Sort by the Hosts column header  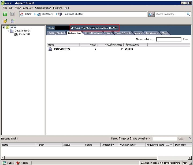click(x=88, y=45)
